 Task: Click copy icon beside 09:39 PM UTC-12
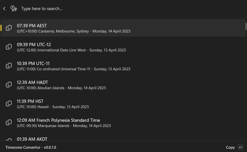click(x=9, y=47)
